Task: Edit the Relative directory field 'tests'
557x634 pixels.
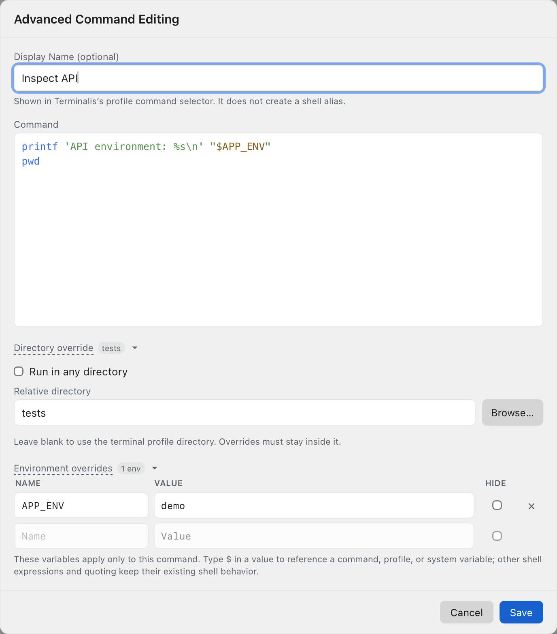Action: point(245,413)
